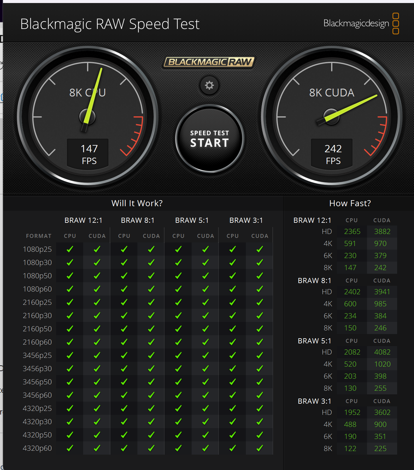Click BRAW 12:1 HD CUDA value 3882
Image resolution: width=414 pixels, height=470 pixels.
(382, 232)
